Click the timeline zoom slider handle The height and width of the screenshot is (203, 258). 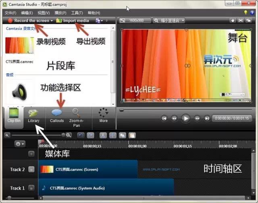[x=63, y=135]
